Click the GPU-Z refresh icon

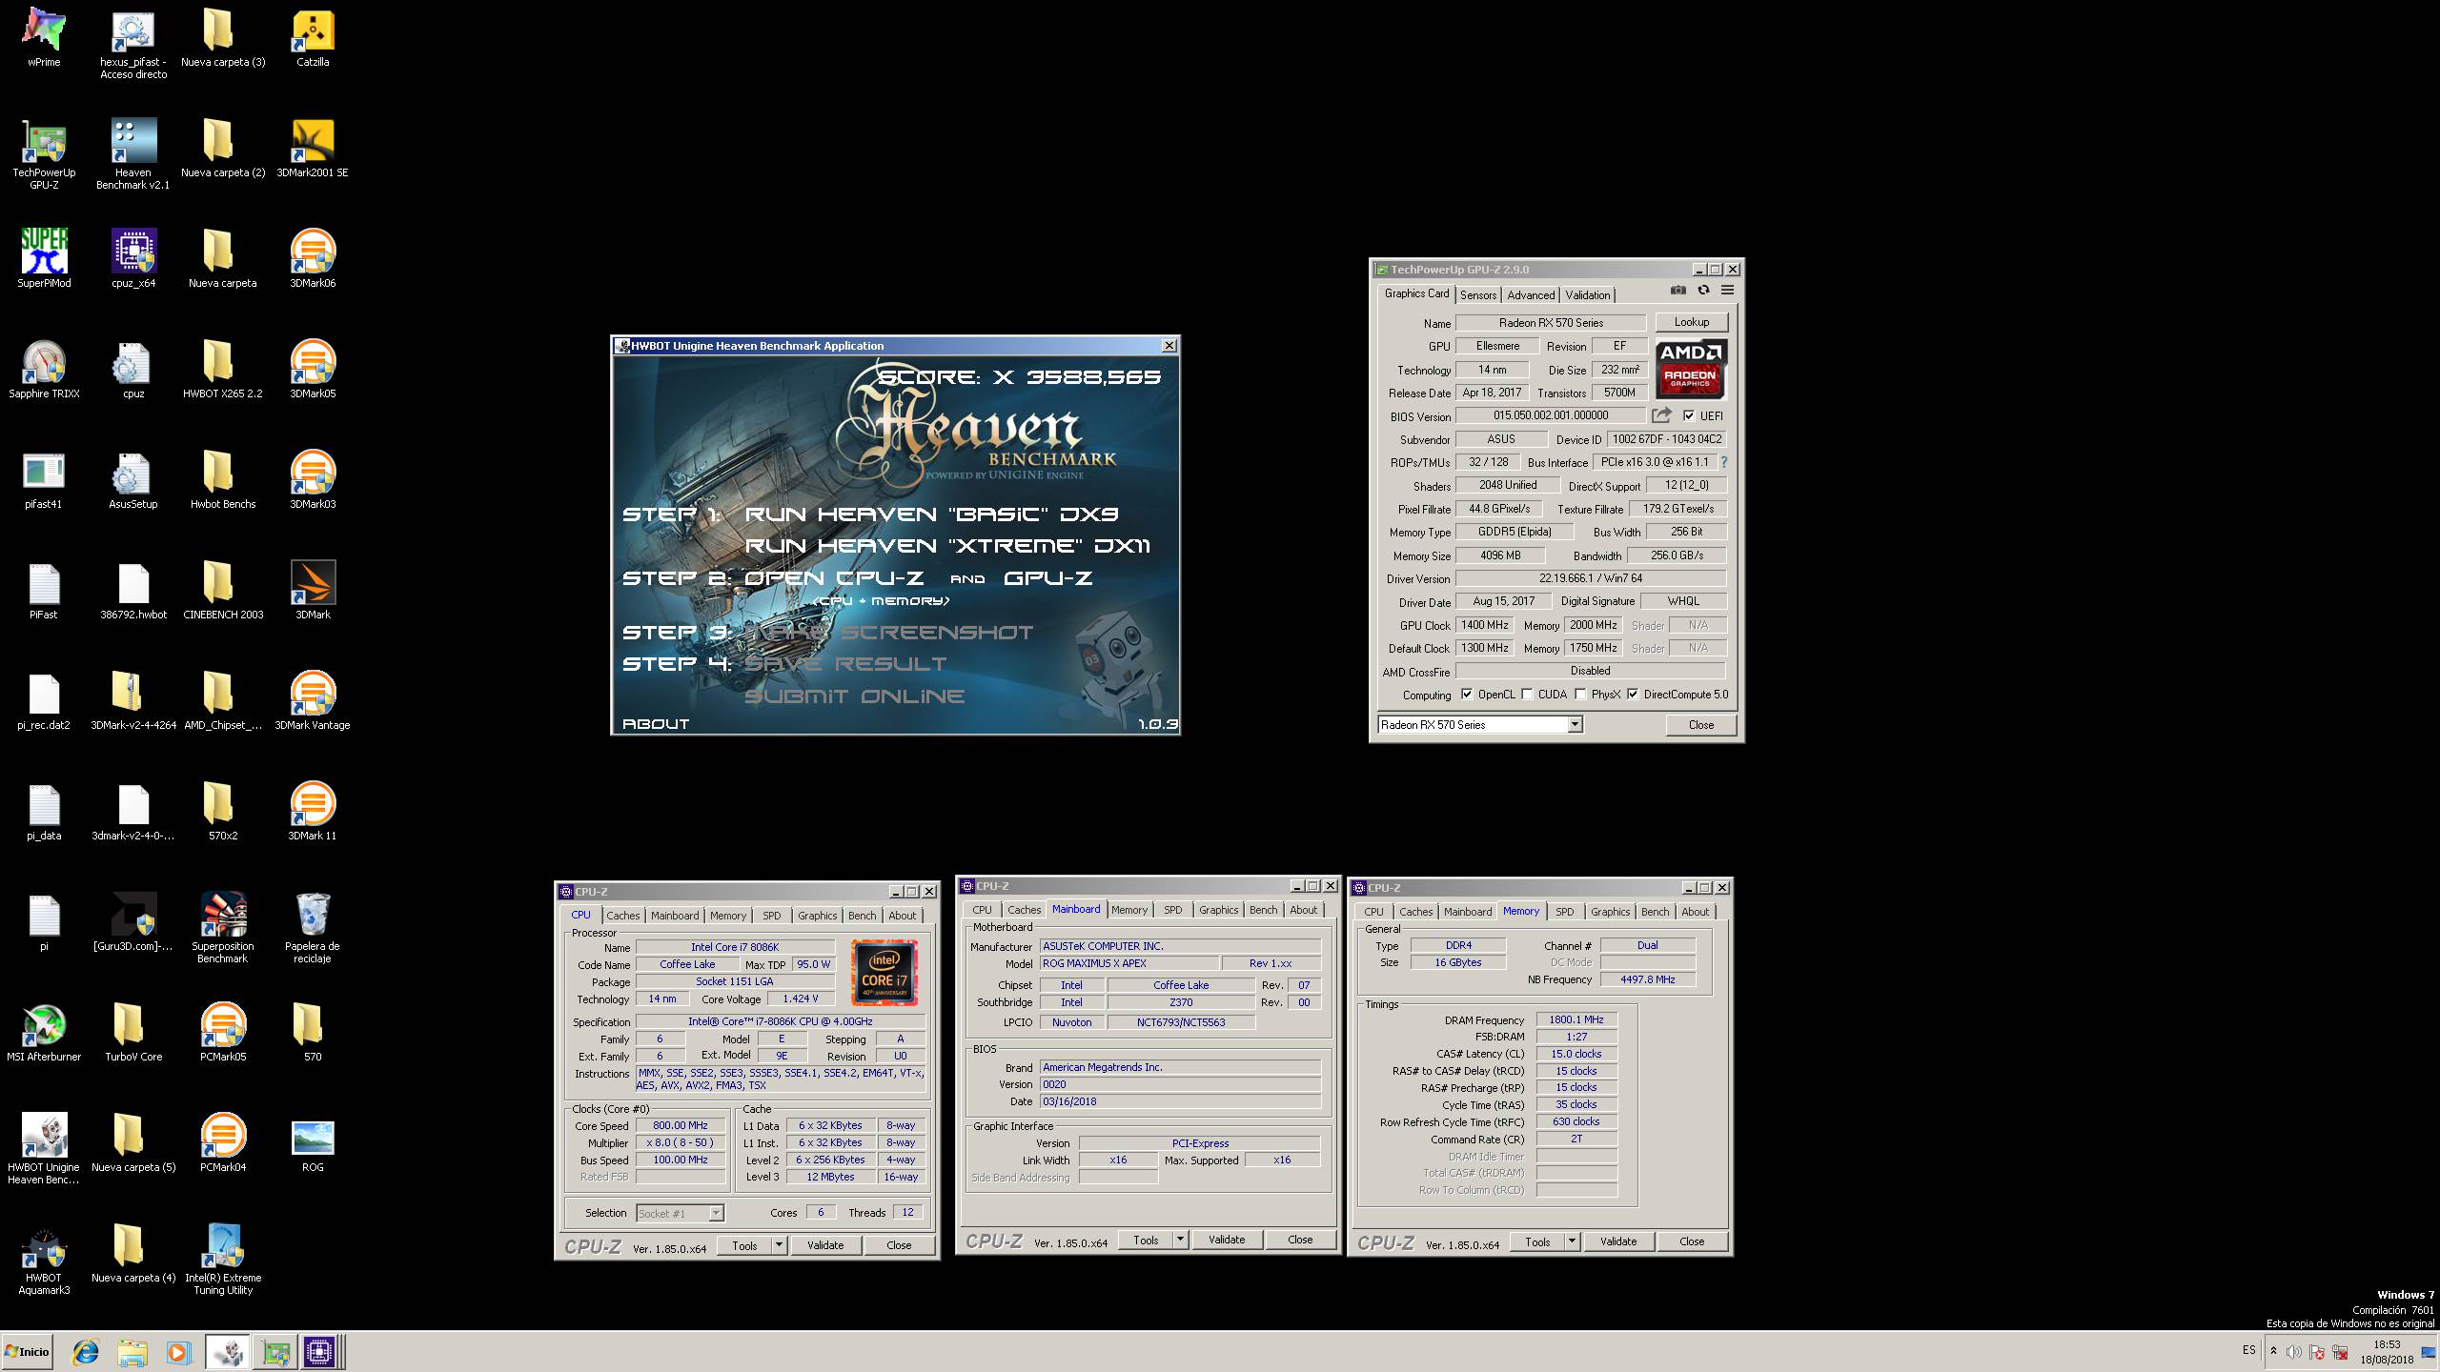(1703, 291)
